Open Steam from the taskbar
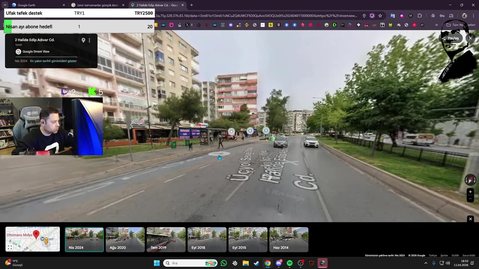 pyautogui.click(x=256, y=263)
